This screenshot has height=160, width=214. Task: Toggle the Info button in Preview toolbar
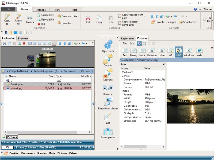tap(139, 43)
